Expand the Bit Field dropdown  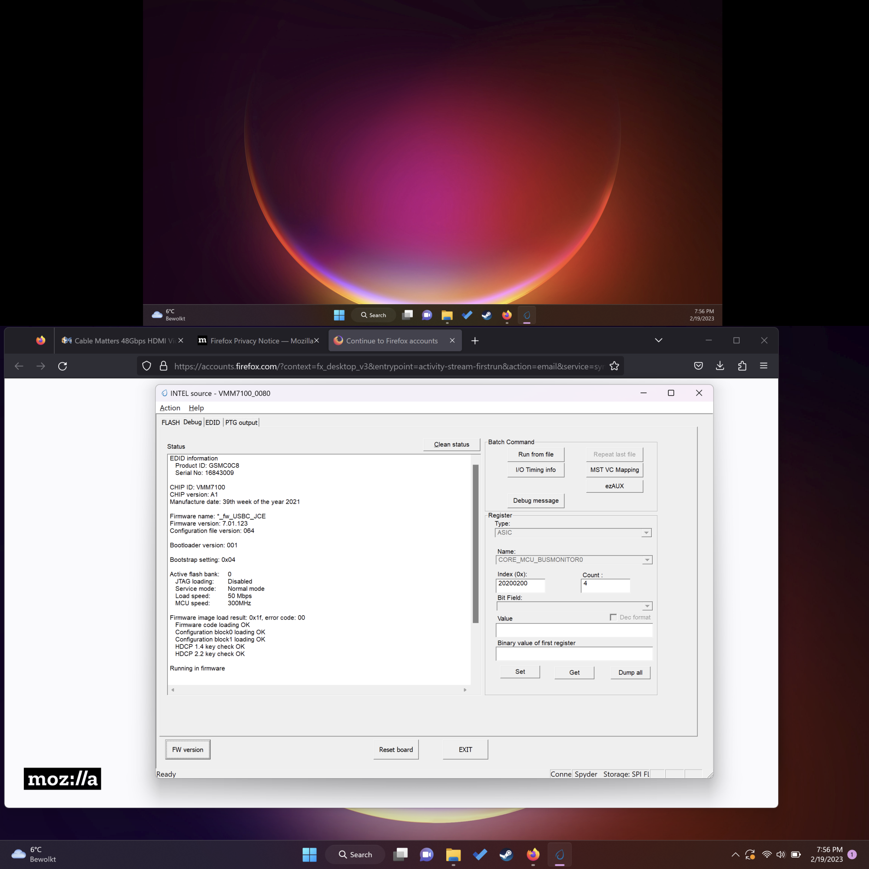[x=647, y=606]
